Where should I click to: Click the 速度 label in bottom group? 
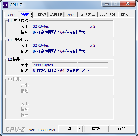[x=25, y=115]
